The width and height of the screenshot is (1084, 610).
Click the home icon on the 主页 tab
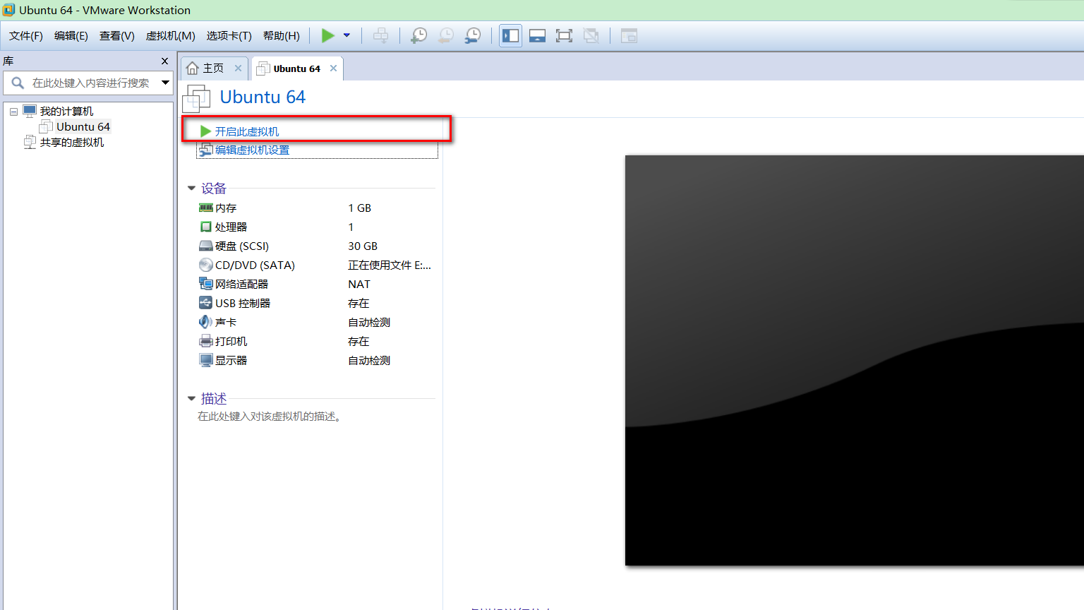pyautogui.click(x=193, y=68)
